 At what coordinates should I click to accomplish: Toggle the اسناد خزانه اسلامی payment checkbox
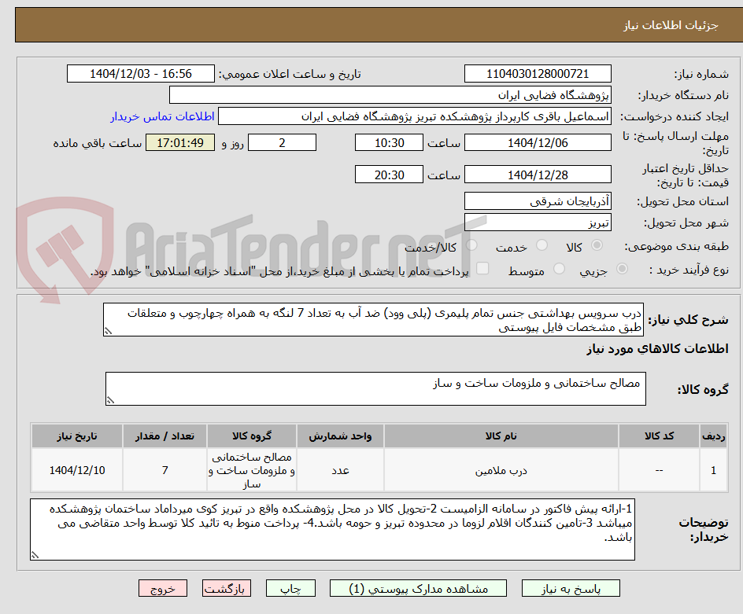(x=482, y=268)
